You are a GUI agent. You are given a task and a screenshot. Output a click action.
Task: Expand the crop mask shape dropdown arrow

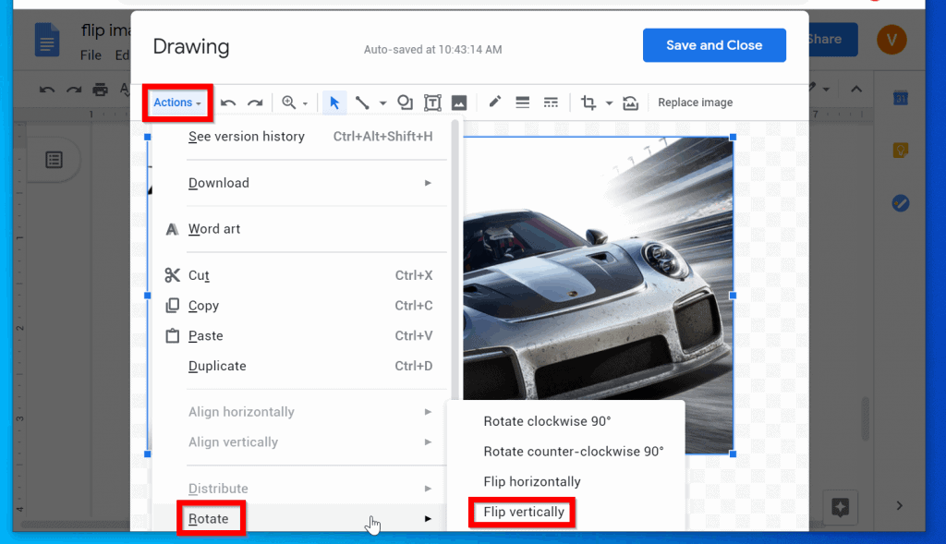[x=610, y=103]
